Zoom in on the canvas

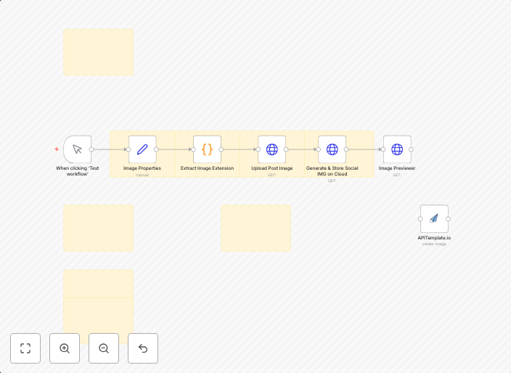pyautogui.click(x=65, y=348)
